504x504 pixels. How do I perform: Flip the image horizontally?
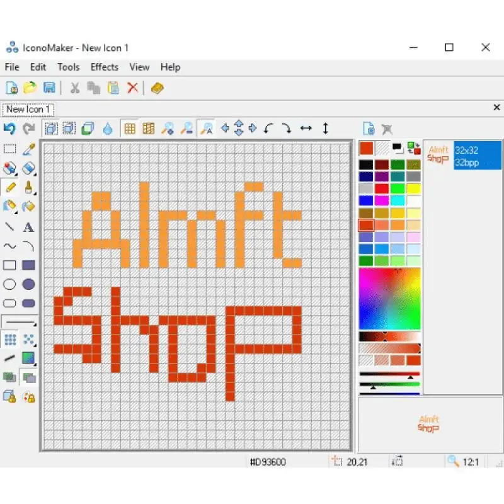(306, 129)
